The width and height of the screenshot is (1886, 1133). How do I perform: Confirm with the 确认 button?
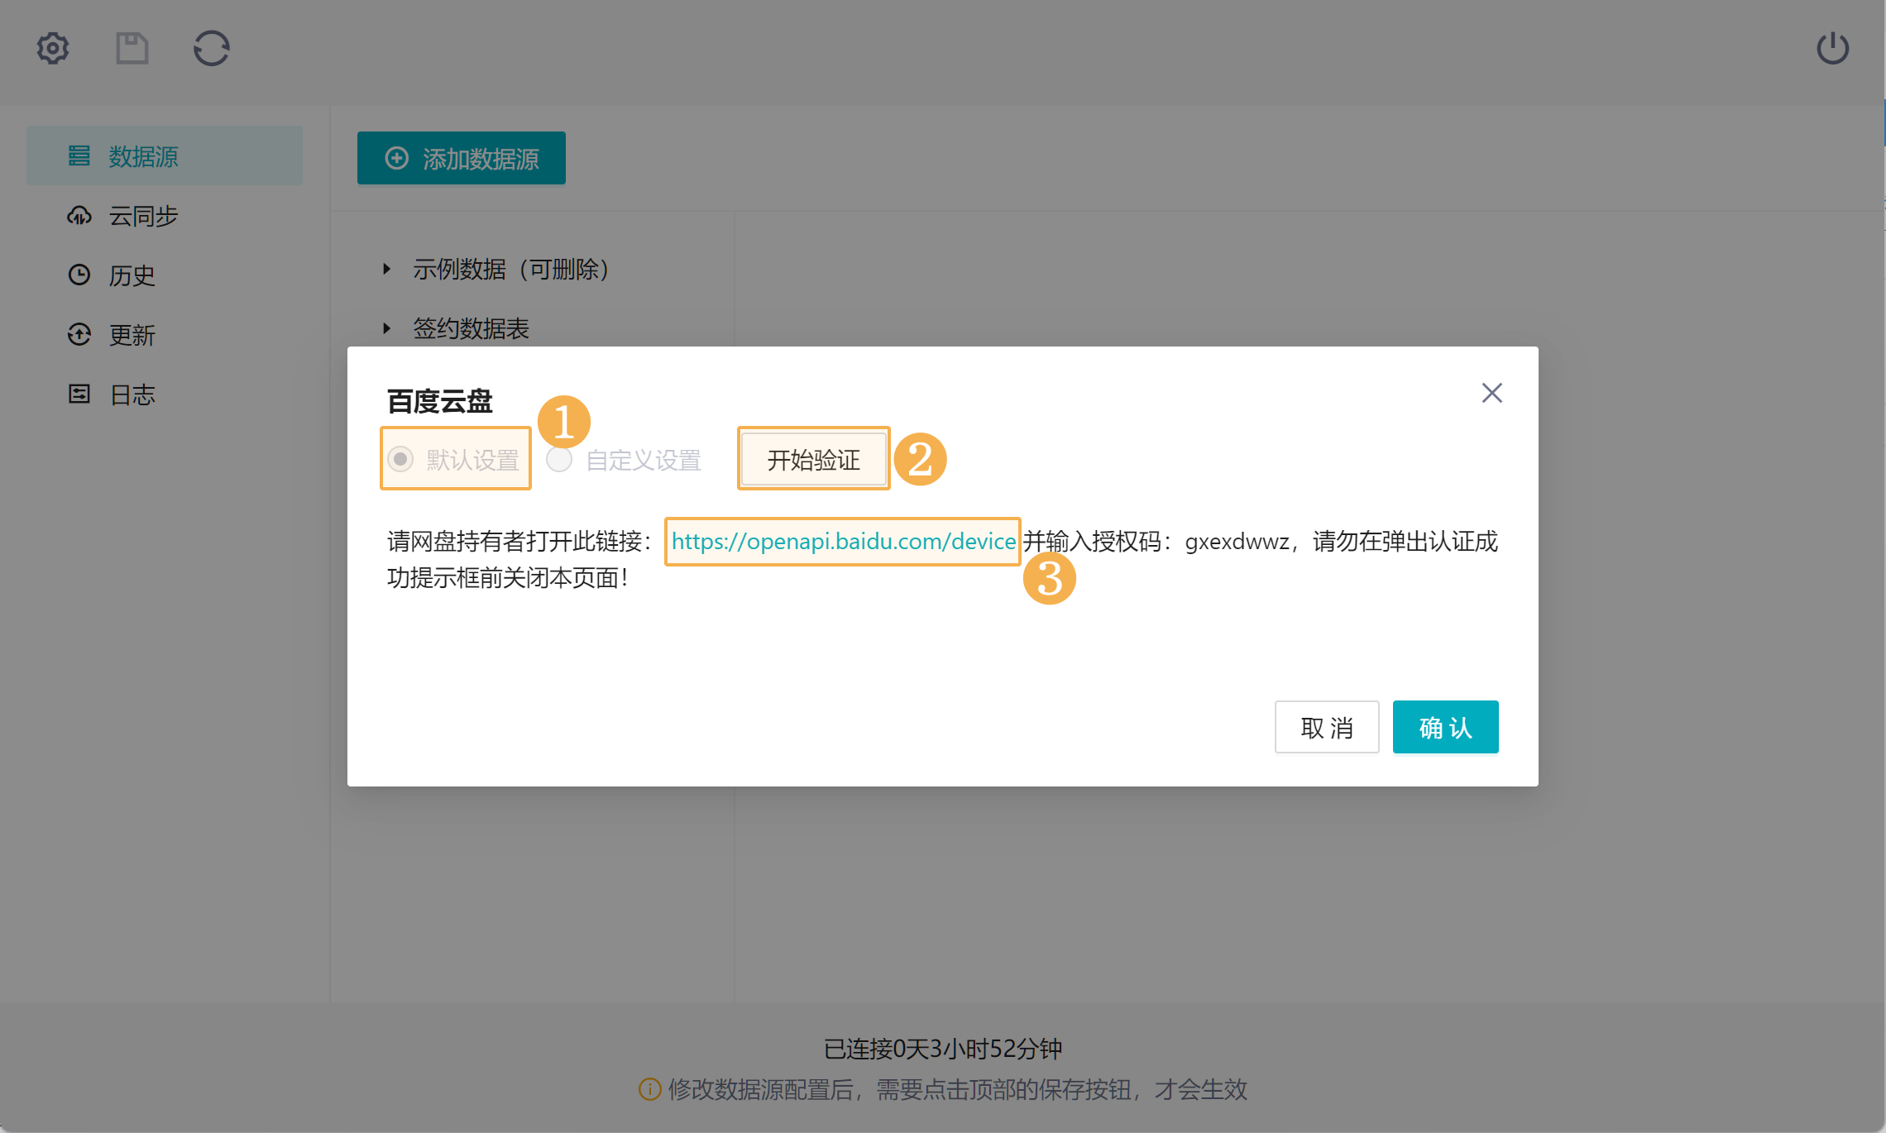click(1445, 727)
